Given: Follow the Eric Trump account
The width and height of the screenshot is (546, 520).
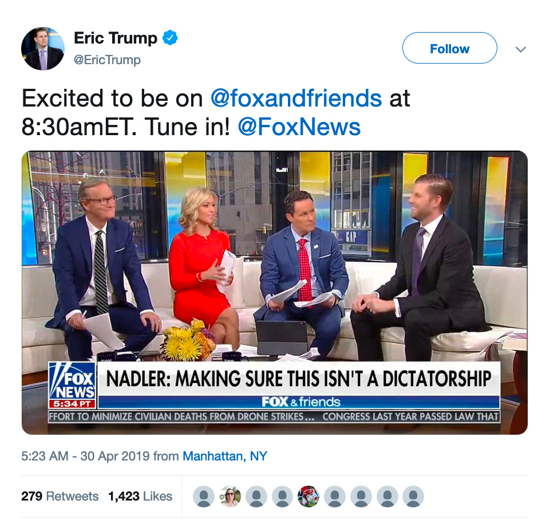Looking at the screenshot, I should point(449,48).
